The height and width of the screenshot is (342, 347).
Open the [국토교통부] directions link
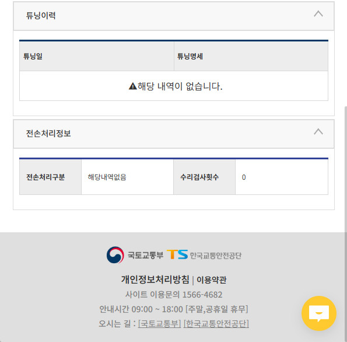[x=160, y=323]
